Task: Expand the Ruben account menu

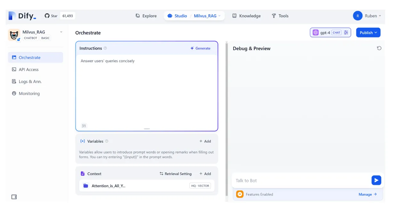Action: coord(367,16)
